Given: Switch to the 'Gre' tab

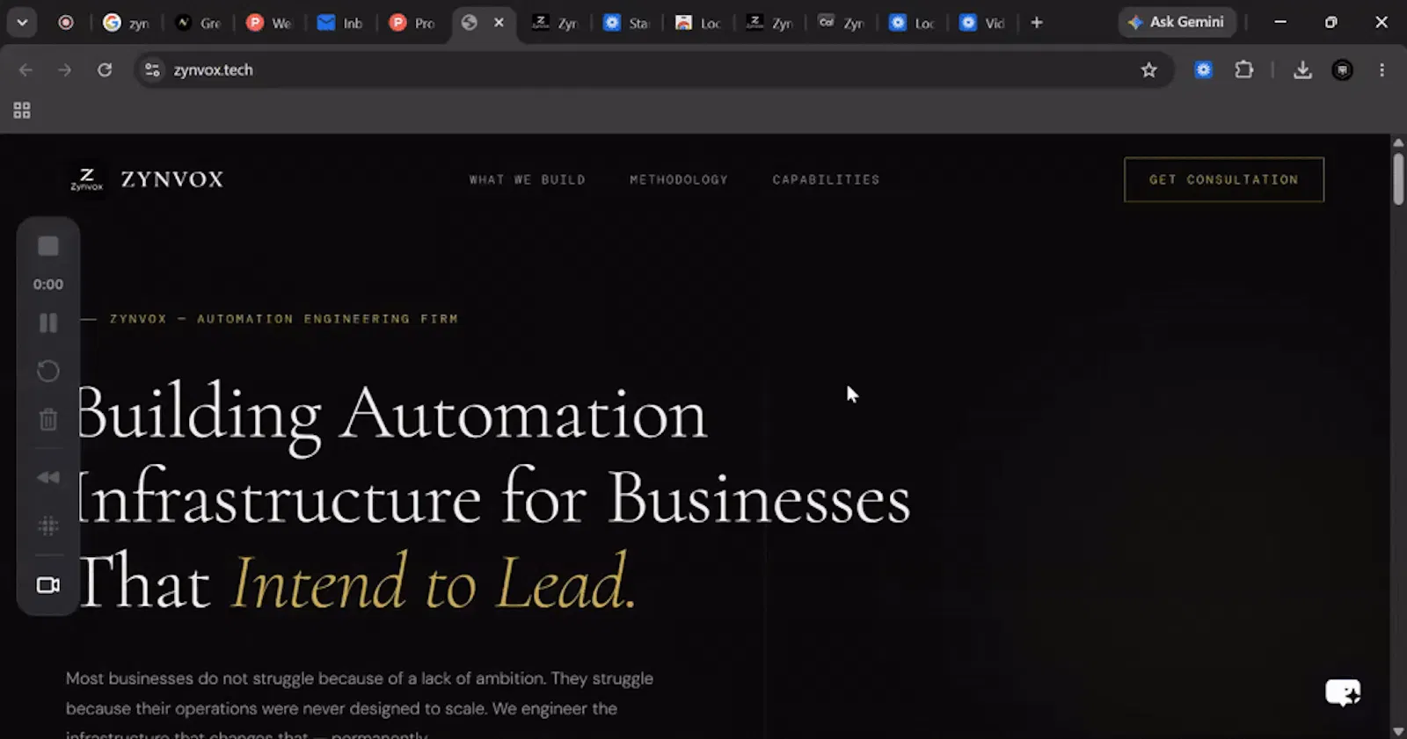Looking at the screenshot, I should (x=197, y=23).
